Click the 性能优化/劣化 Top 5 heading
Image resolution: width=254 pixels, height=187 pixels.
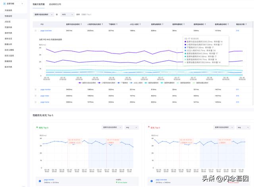point(43,115)
